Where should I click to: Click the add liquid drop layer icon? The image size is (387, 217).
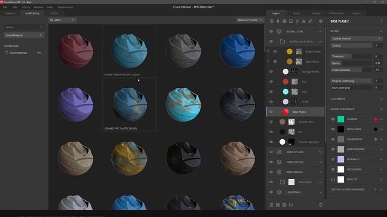(x=297, y=22)
